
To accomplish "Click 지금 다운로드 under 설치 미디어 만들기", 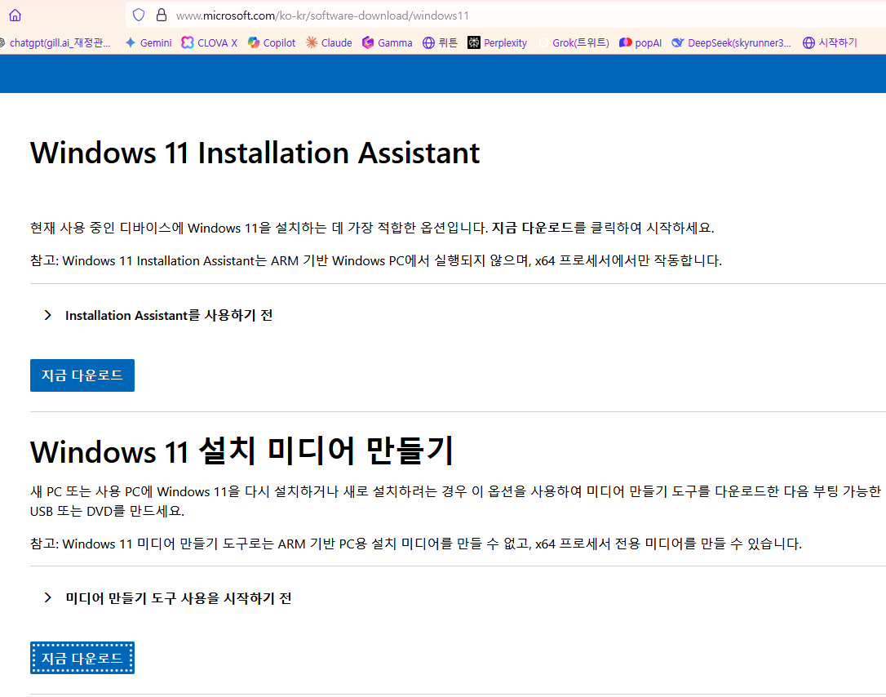I will (x=82, y=658).
